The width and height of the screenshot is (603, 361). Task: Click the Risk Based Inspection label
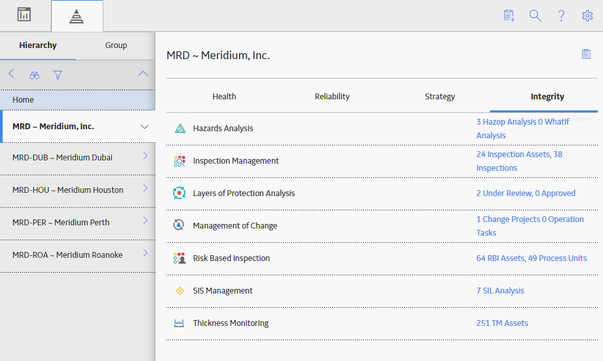point(231,258)
